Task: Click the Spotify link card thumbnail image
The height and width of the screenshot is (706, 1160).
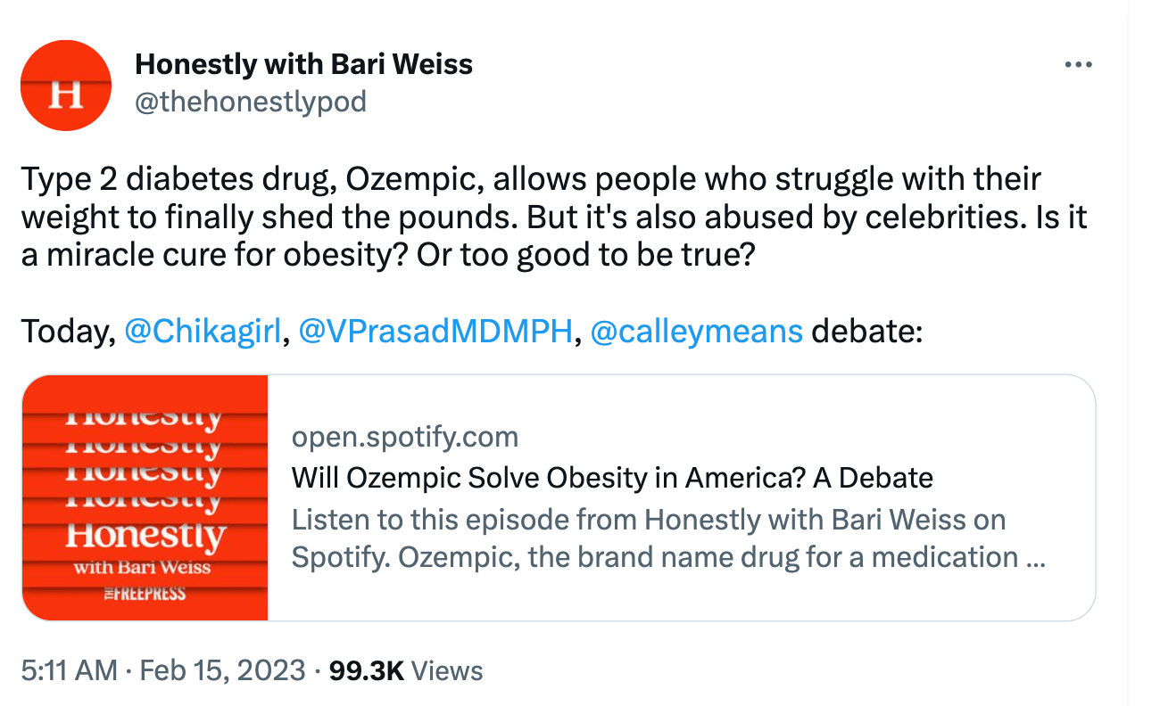Action: point(145,497)
